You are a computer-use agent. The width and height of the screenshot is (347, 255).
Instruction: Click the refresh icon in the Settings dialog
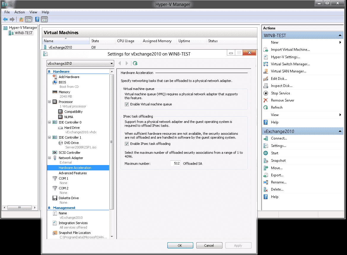135,63
